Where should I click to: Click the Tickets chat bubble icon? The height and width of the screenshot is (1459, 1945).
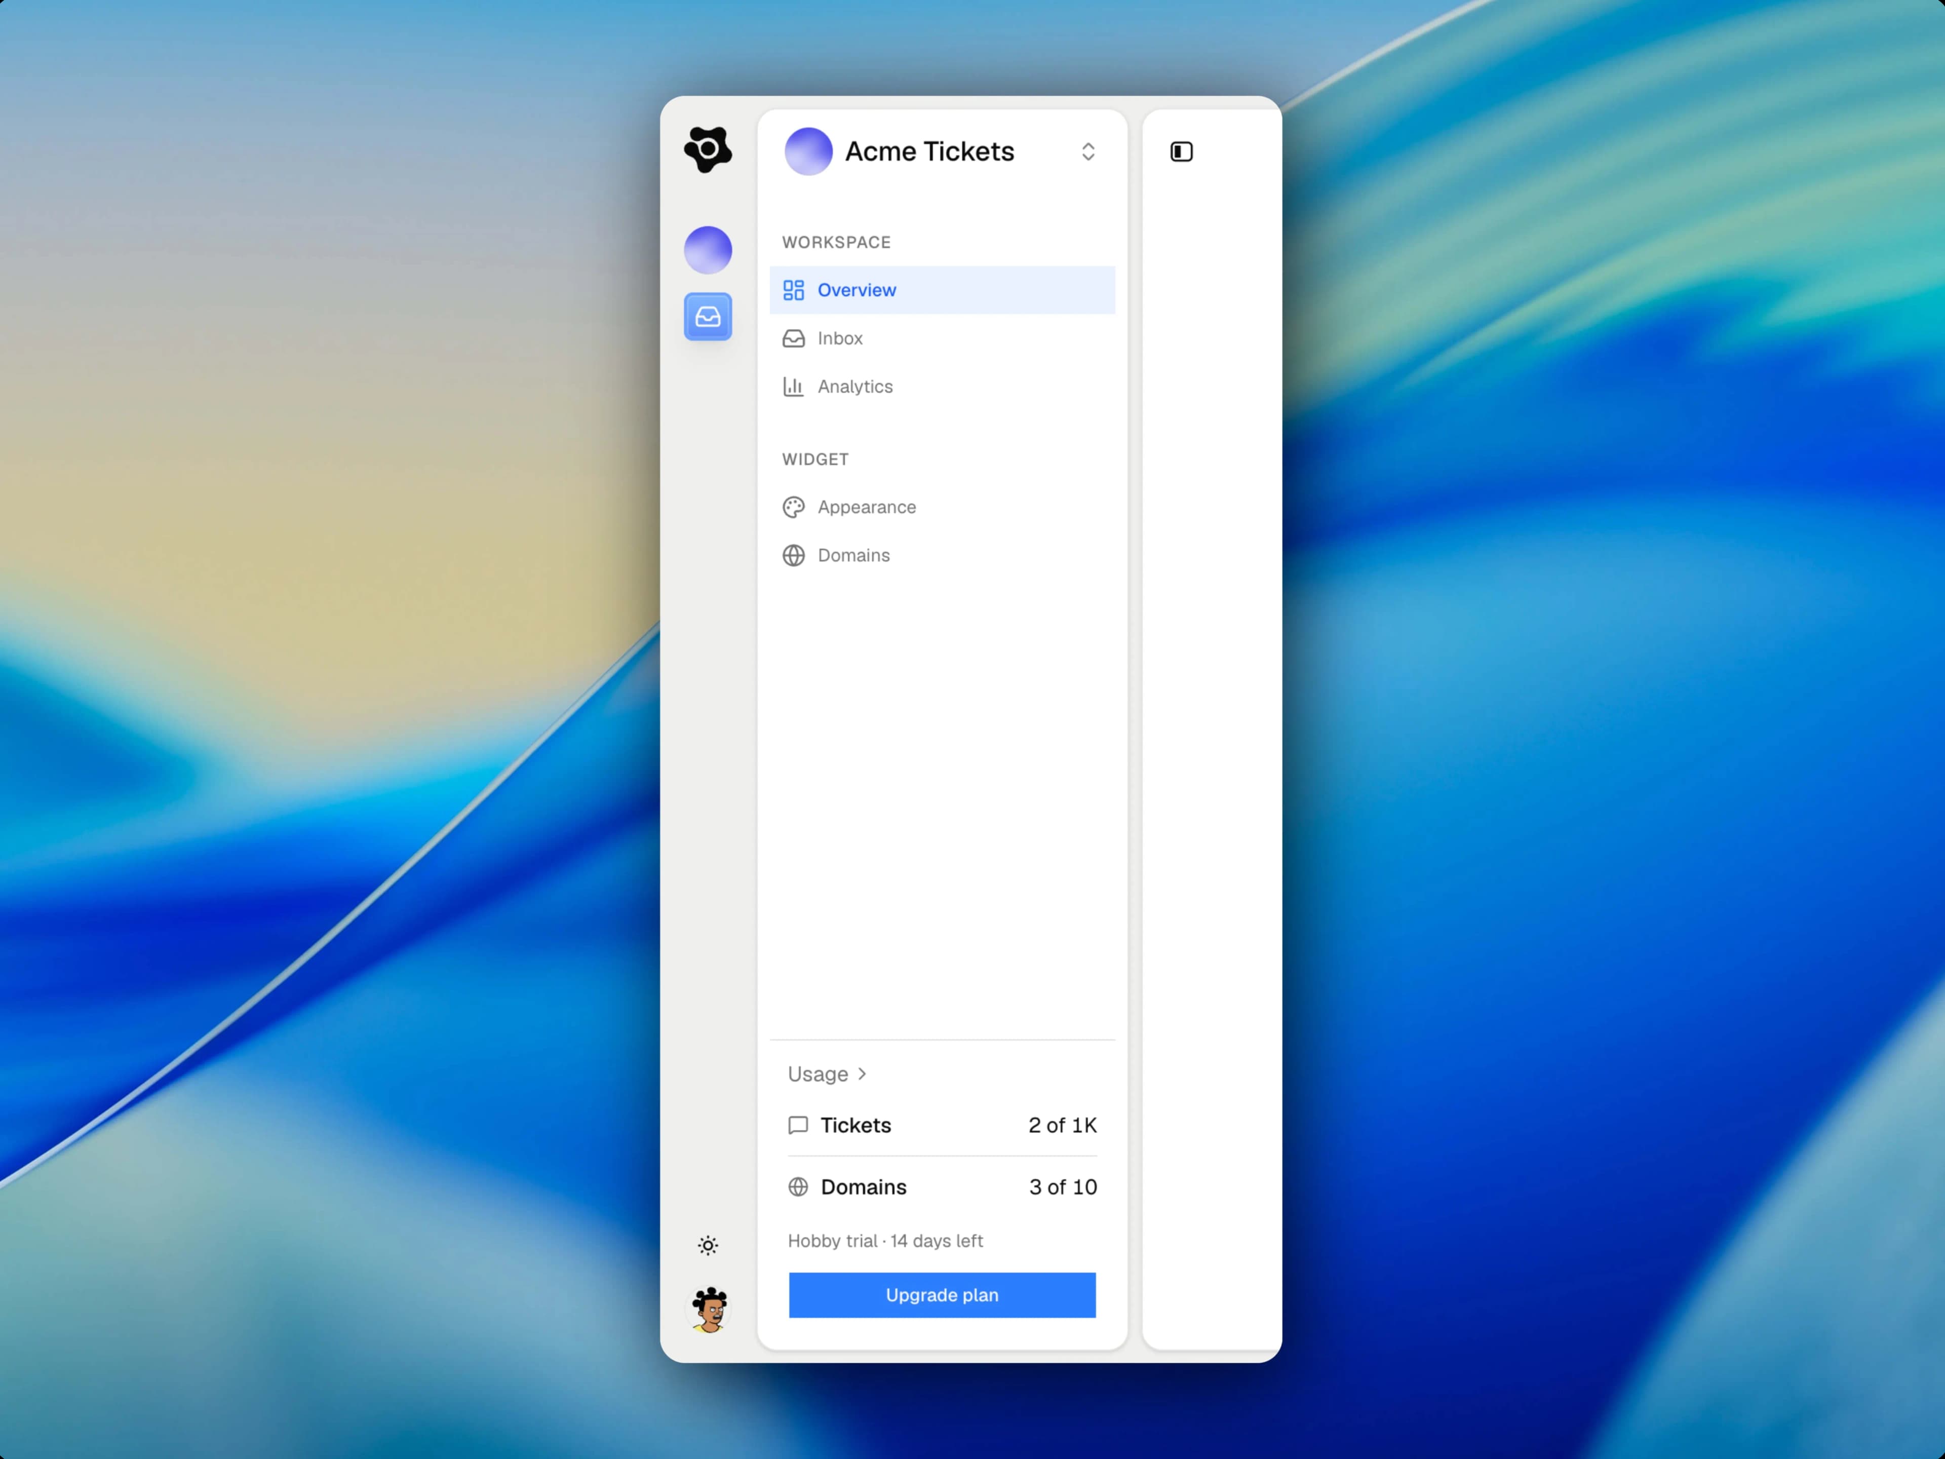[798, 1126]
